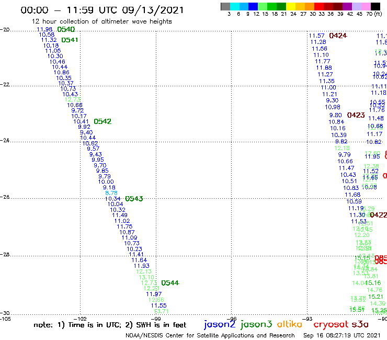This screenshot has height=340, width=387.
Task: Click the longitude axis label -99
Action: point(156,319)
